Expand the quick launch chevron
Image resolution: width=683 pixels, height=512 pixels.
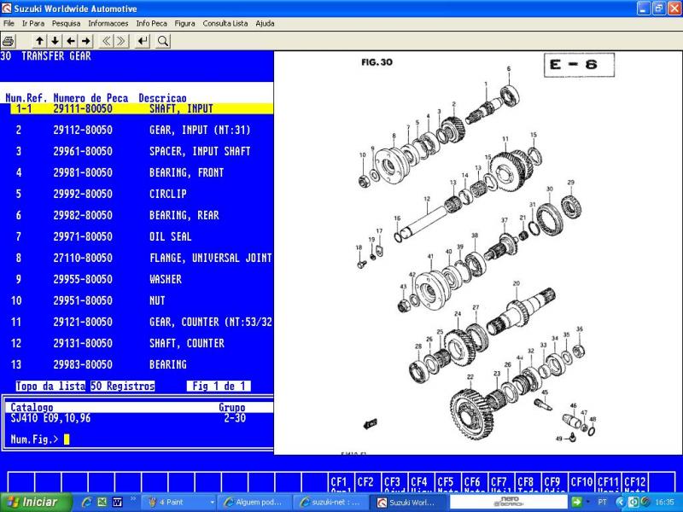tap(133, 498)
